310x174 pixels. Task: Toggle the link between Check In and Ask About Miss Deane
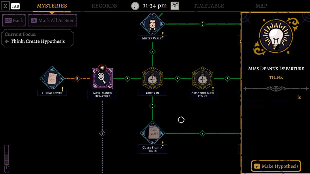(x=177, y=78)
